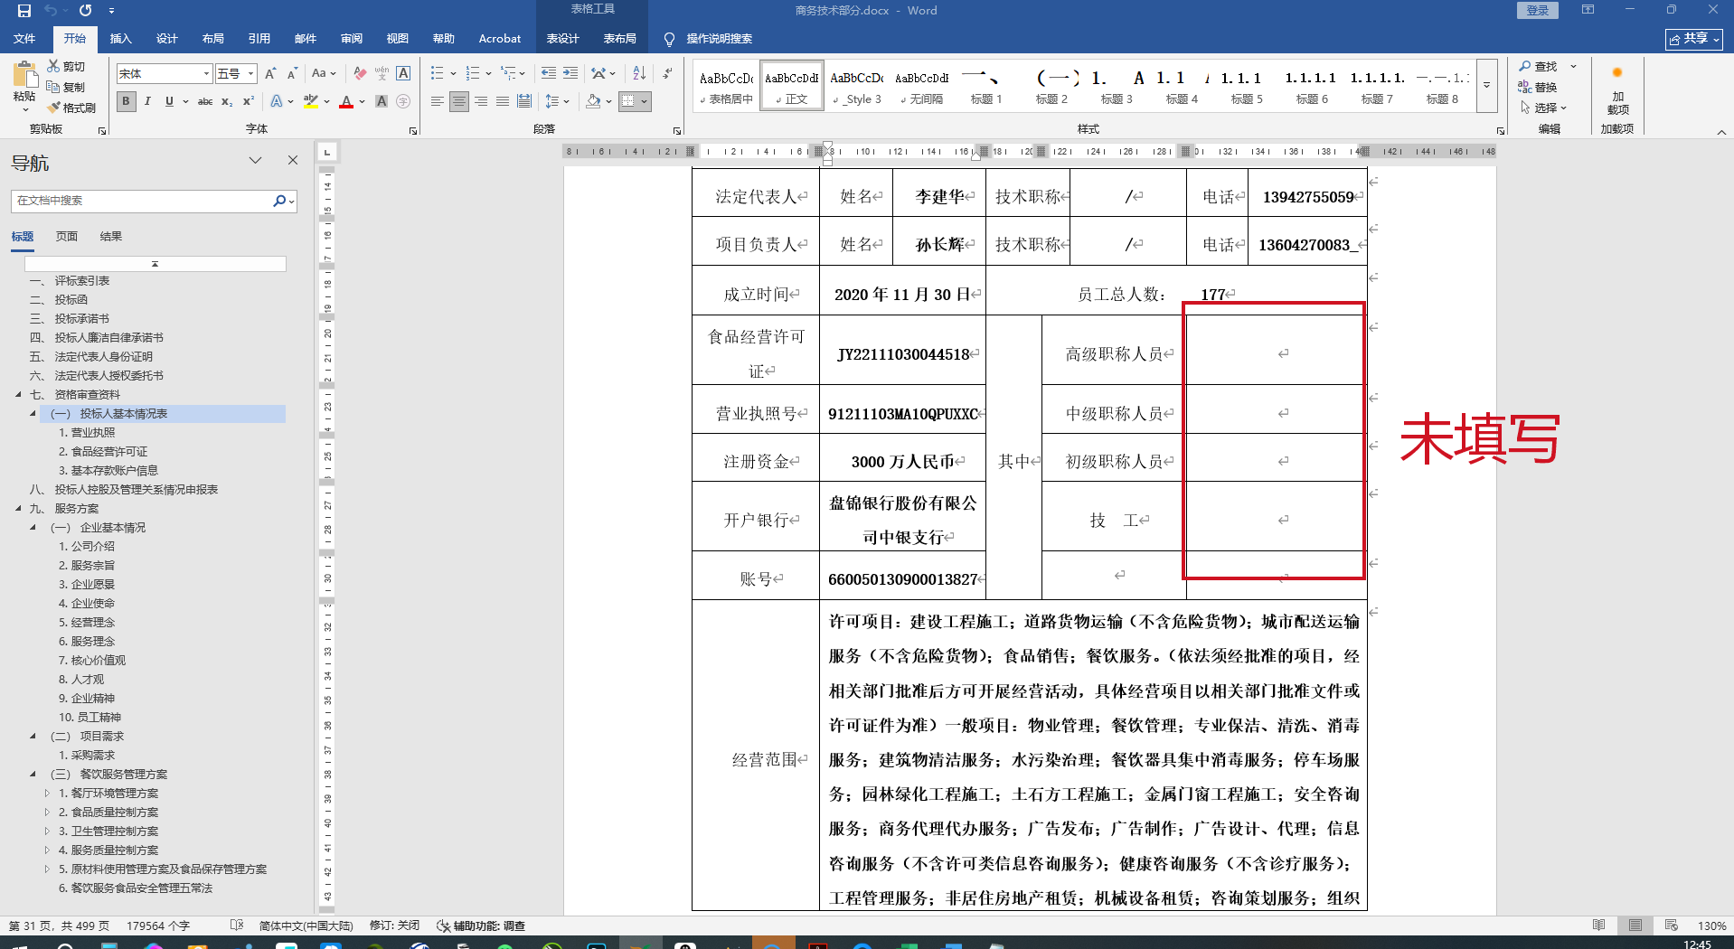Open the bullet list dropdown arrow
This screenshot has height=949, width=1734.
coord(451,73)
